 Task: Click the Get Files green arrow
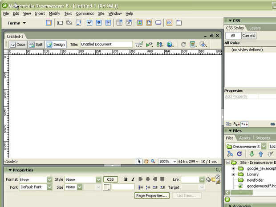coord(252,154)
